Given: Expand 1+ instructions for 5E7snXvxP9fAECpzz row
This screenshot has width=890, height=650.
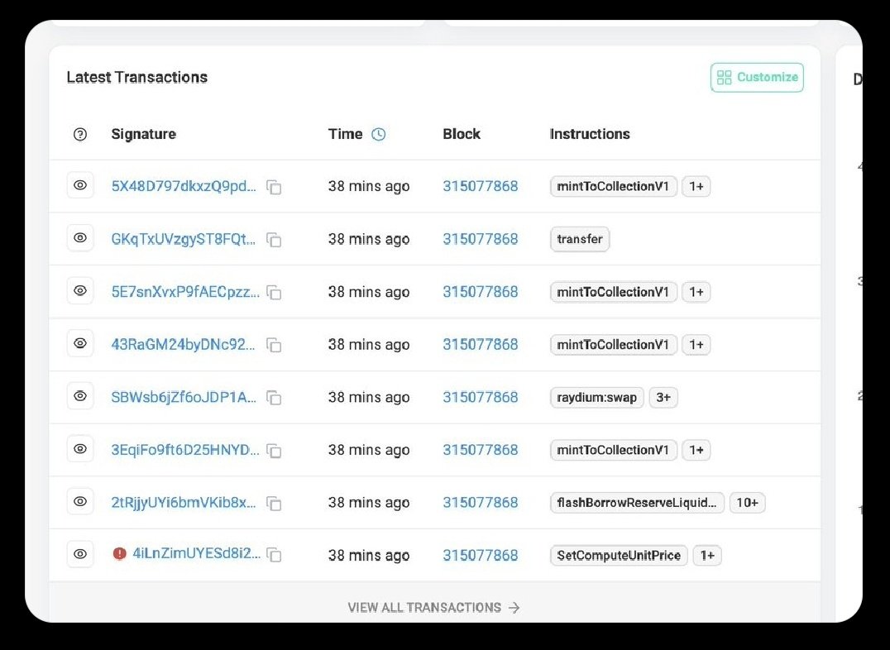Looking at the screenshot, I should pyautogui.click(x=696, y=292).
